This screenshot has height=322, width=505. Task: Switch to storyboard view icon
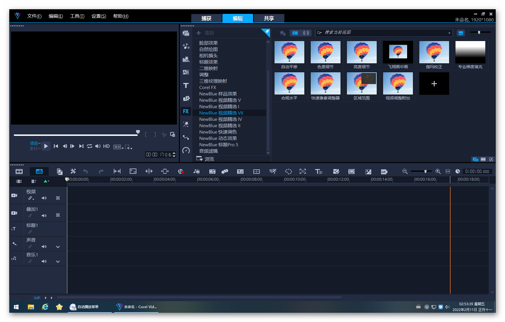point(19,171)
